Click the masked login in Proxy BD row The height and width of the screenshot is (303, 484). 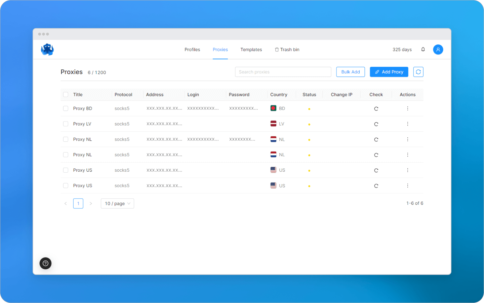point(203,108)
